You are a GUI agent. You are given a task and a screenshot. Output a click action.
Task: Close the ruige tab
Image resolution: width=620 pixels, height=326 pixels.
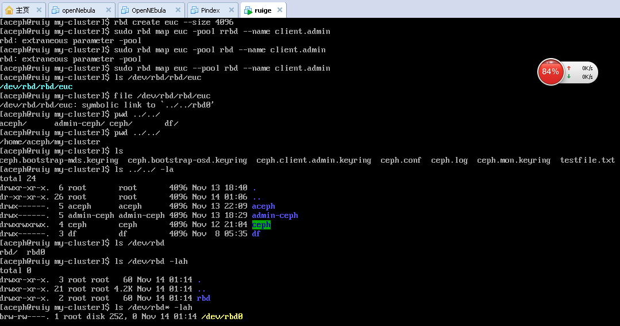click(x=280, y=10)
